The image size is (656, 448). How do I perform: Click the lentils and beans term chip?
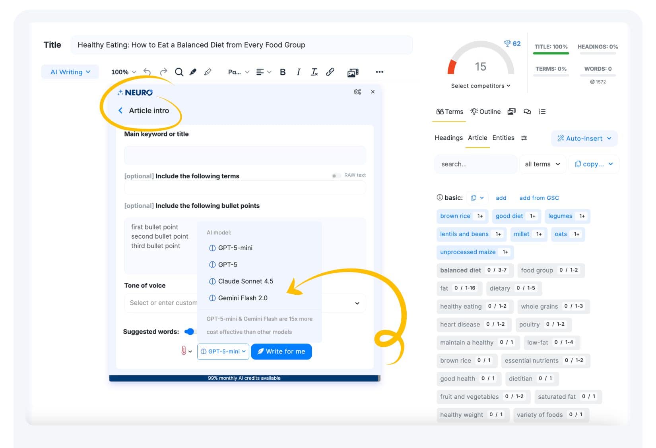pos(471,234)
